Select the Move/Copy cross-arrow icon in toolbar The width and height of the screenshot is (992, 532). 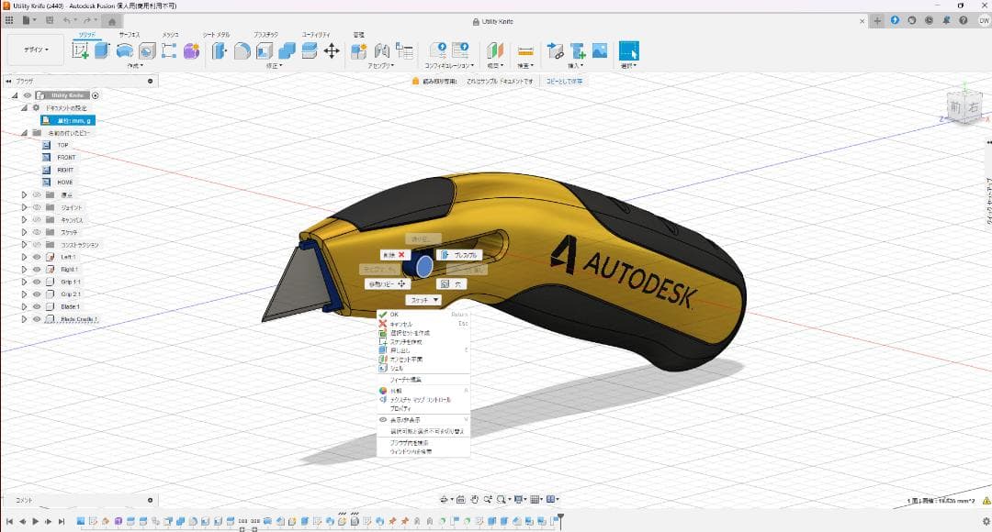click(332, 50)
